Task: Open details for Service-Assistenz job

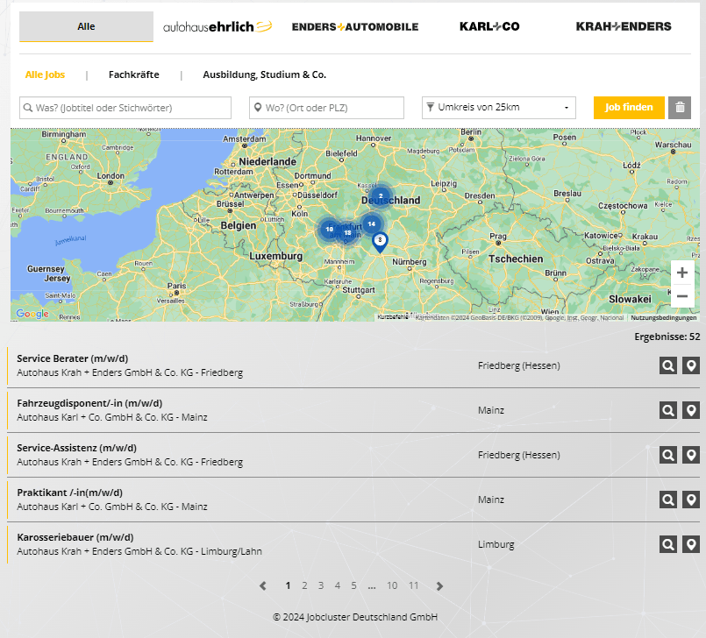Action: point(668,455)
